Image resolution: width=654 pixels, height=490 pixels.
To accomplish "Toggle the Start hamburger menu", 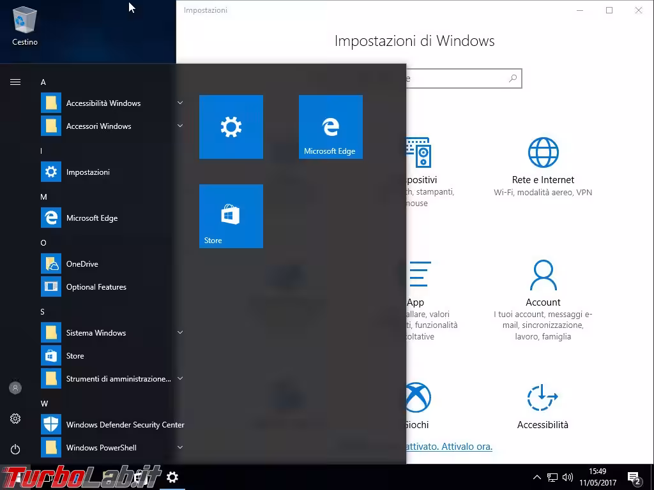I will pyautogui.click(x=15, y=82).
